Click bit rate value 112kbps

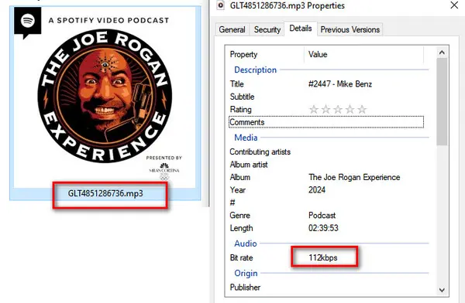(323, 257)
